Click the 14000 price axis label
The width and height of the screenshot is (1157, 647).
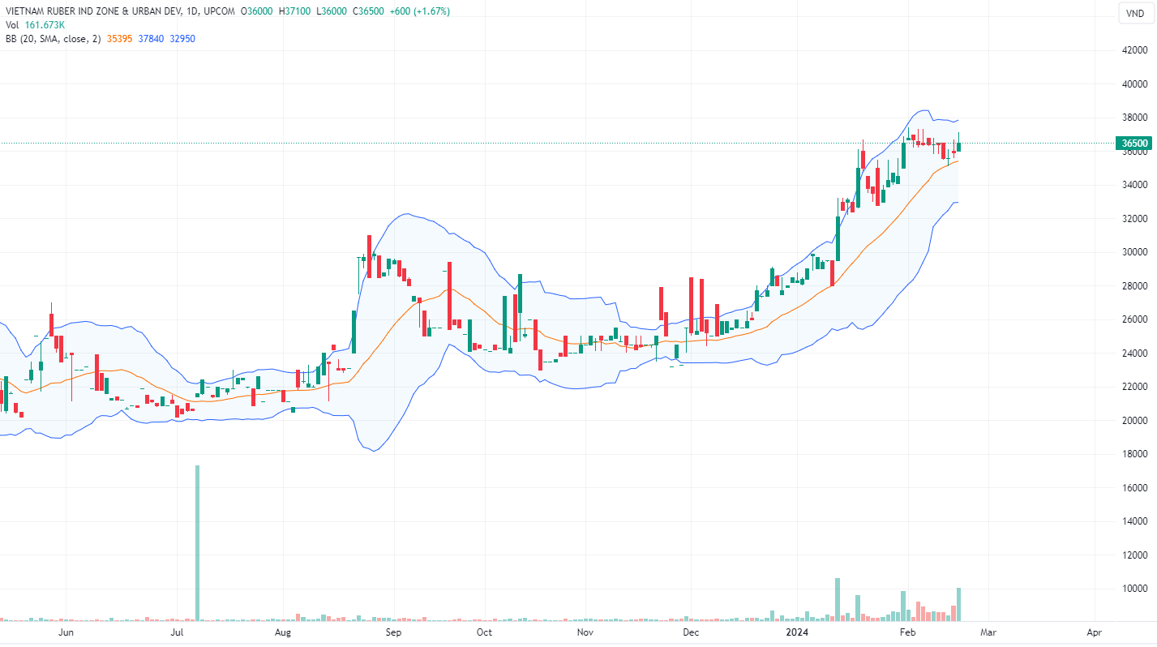tap(1133, 521)
